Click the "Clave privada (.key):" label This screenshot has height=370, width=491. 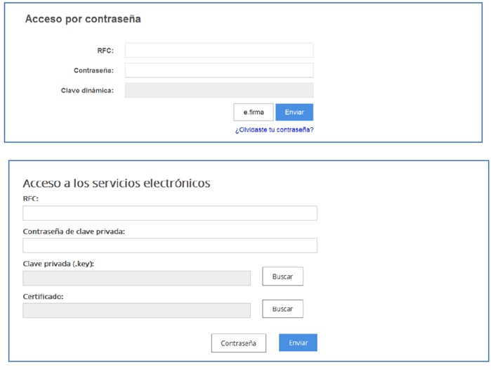[x=58, y=264]
